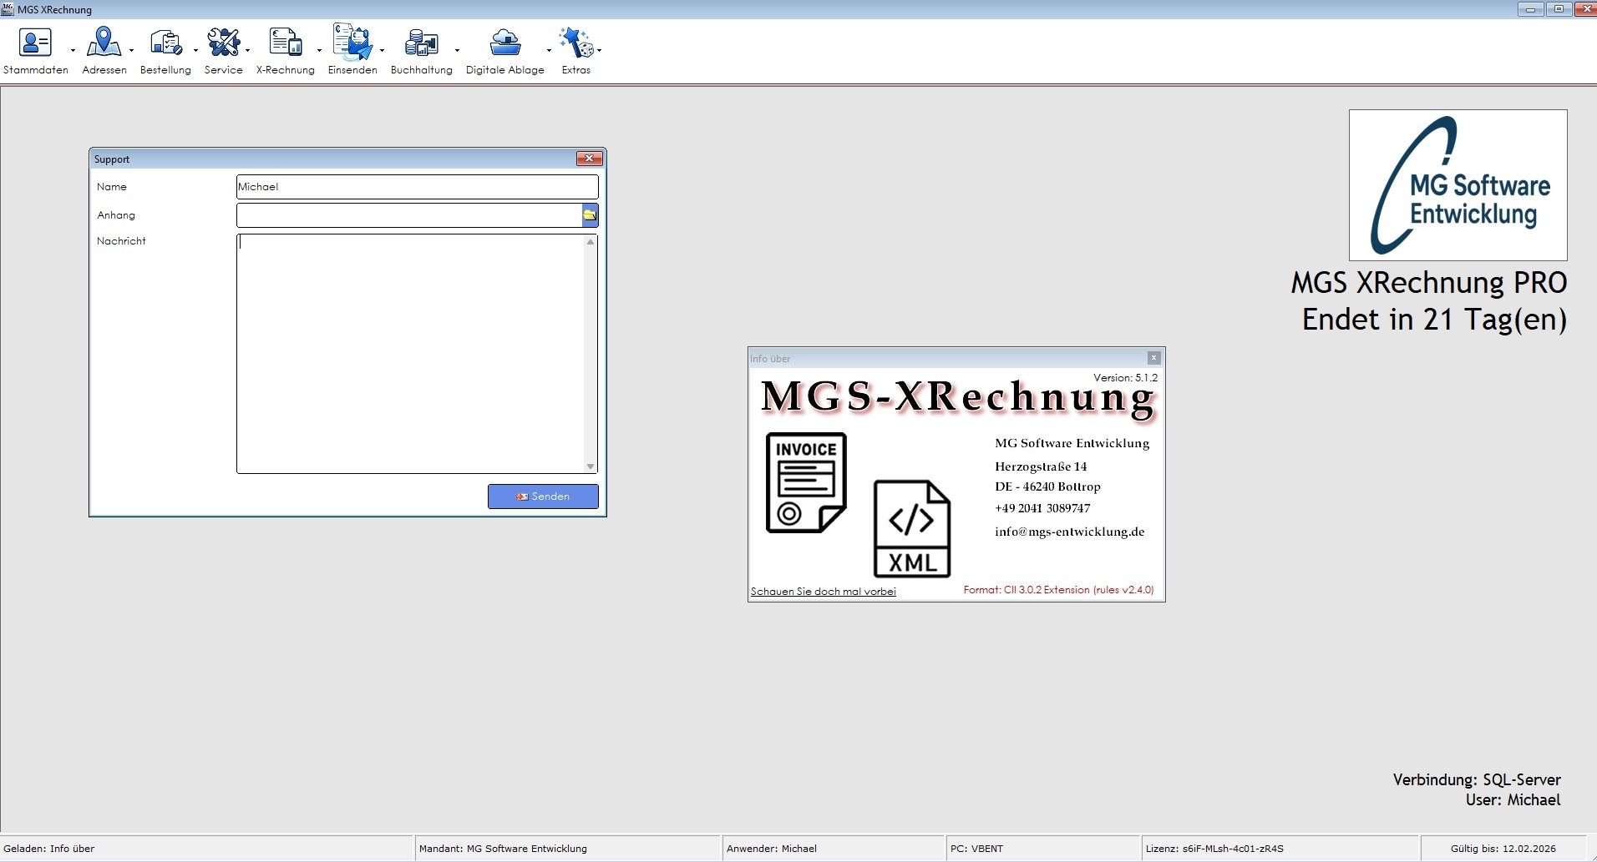
Task: Click the MG Software Entwicklung logo
Action: tap(1458, 185)
